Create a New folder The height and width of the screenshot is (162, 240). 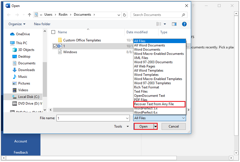[42, 24]
